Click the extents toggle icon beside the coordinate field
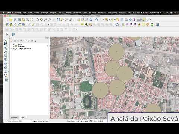The height and width of the screenshot is (134, 179). 91,121
